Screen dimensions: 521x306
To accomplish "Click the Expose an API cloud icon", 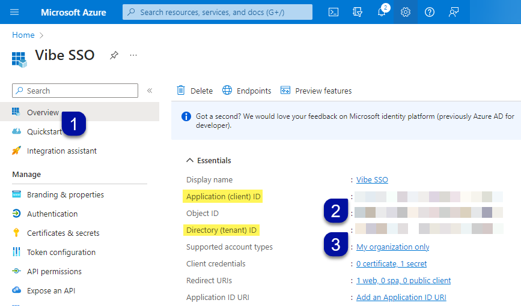I will (16, 290).
